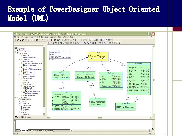Select the Generation output tab
Image resolution: width=182 pixels, height=136 pixels.
(x=42, y=130)
